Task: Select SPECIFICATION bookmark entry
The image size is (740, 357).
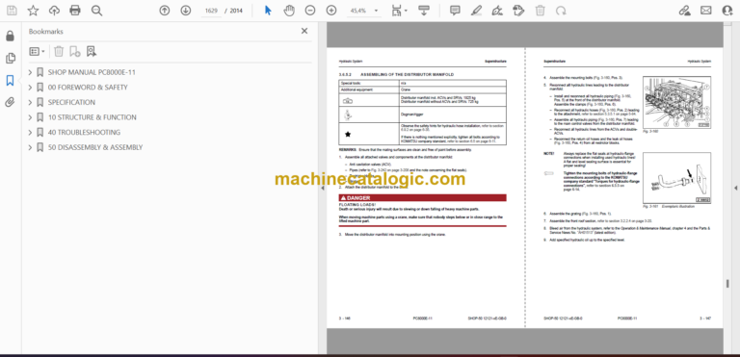Action: tap(71, 102)
